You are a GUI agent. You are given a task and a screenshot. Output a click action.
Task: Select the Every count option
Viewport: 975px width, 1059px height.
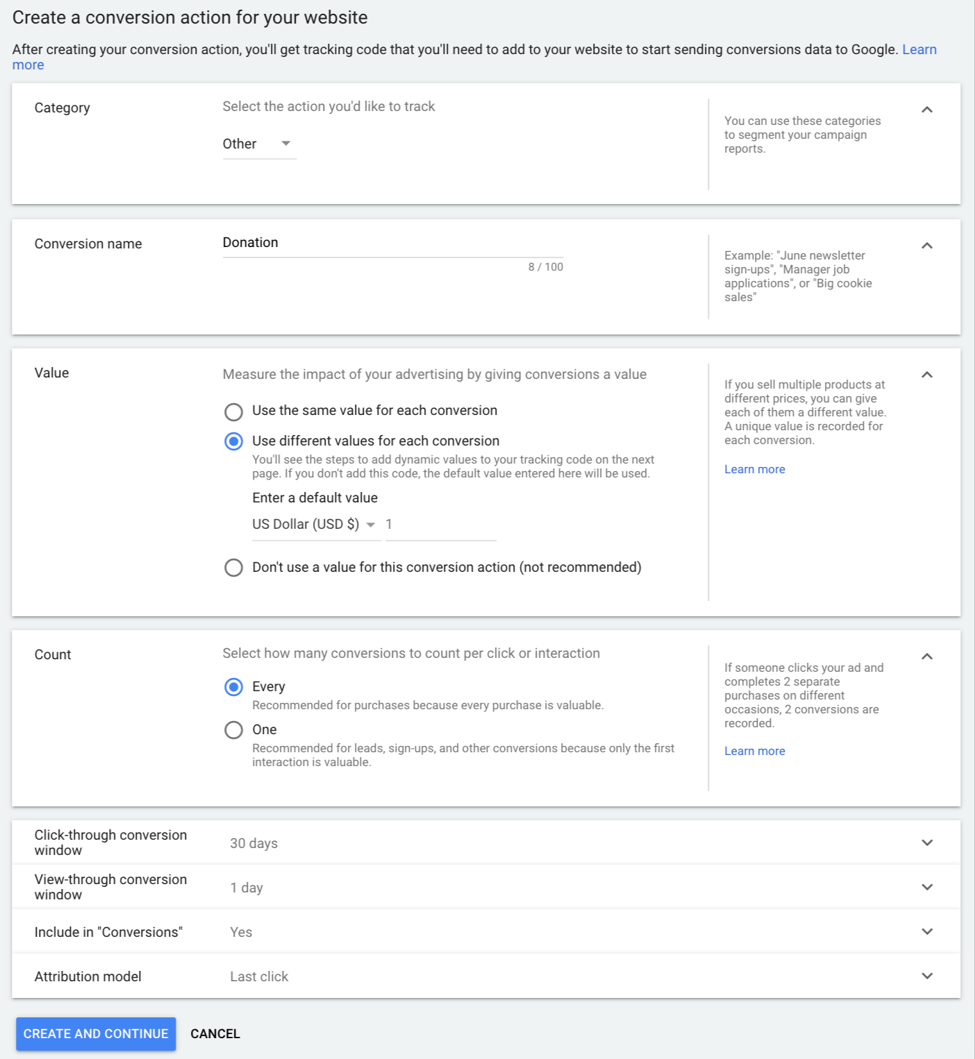click(234, 687)
